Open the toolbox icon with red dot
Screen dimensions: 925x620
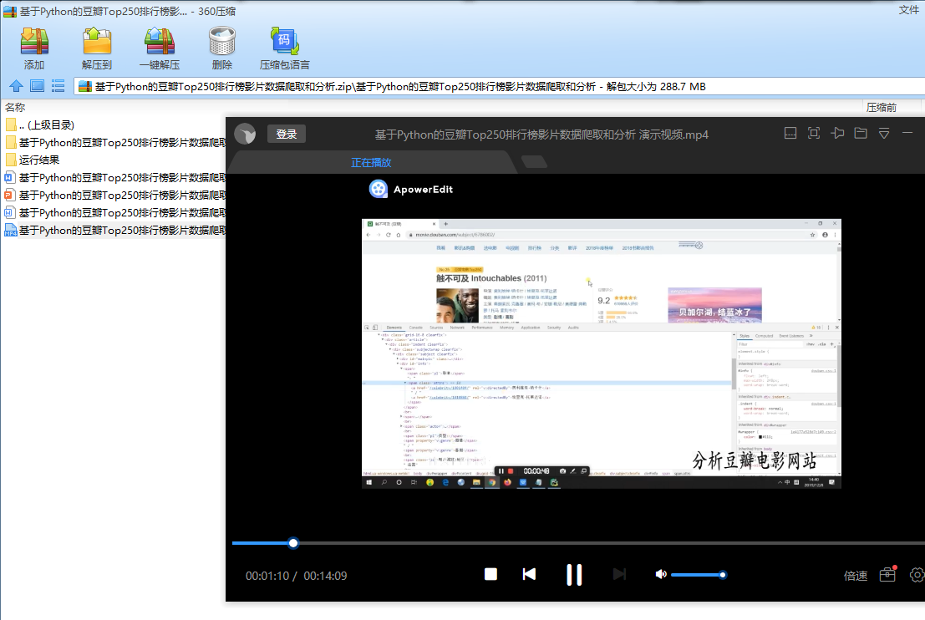(x=887, y=574)
